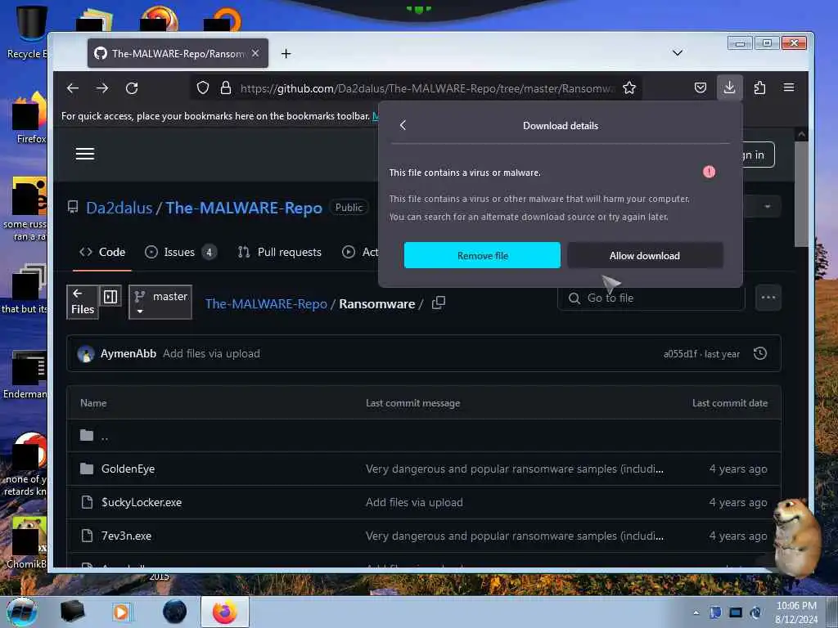Click the padlock site info icon
The height and width of the screenshot is (628, 838).
(226, 87)
